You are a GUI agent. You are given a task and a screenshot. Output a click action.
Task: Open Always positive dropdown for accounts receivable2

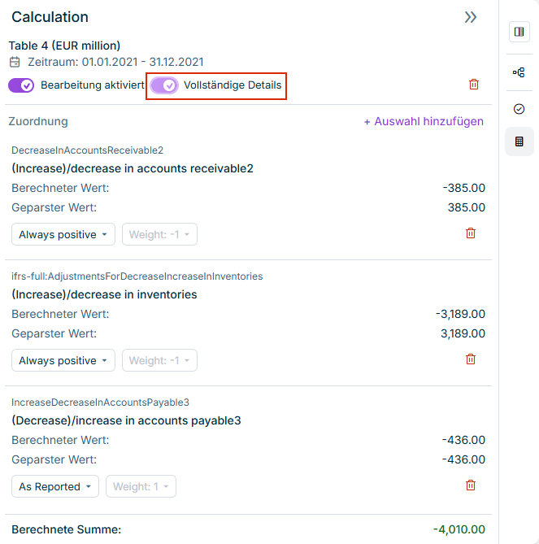[63, 235]
